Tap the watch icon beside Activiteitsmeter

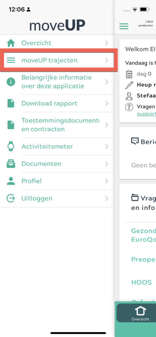(x=11, y=146)
